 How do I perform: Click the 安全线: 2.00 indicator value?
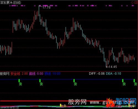click(x=19, y=74)
